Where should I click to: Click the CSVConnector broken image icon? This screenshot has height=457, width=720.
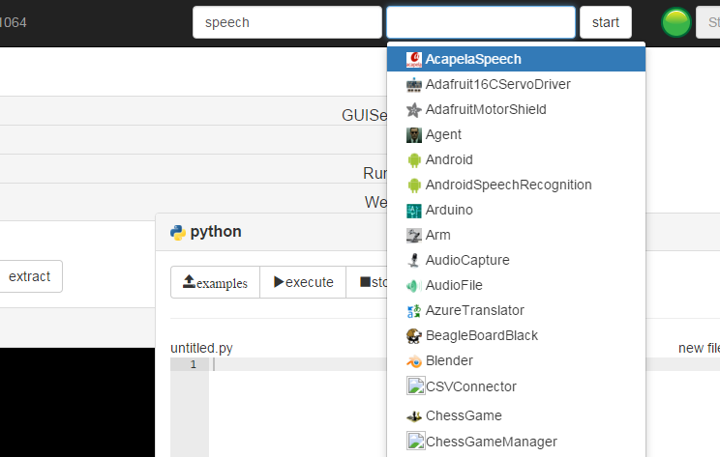415,386
